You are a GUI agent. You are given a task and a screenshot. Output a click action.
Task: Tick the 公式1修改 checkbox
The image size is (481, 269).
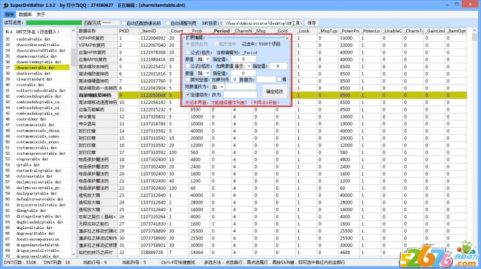point(188,52)
